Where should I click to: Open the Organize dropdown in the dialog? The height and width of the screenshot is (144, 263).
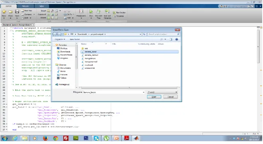(x=60, y=39)
